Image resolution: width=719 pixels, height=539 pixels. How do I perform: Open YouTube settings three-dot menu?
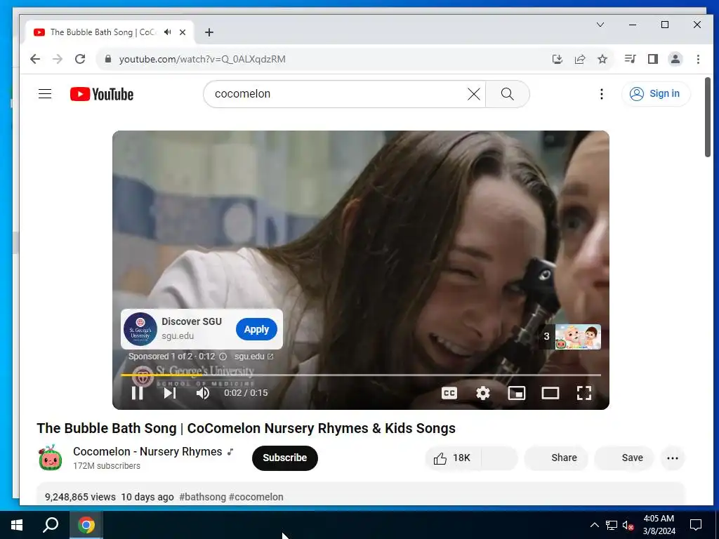click(x=602, y=94)
